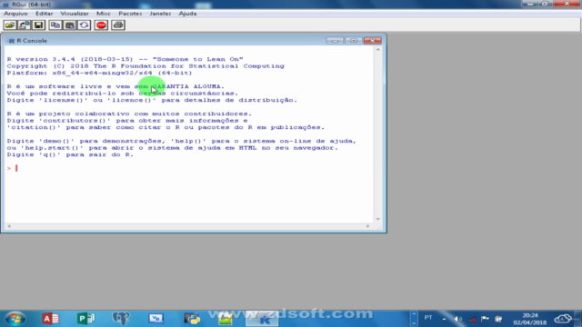The image size is (582, 327).
Task: Click the RGui (64-bit) title bar icon
Action: click(x=5, y=5)
